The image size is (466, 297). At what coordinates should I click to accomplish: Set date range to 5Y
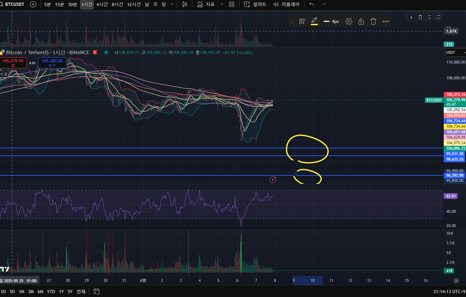[x=70, y=292]
